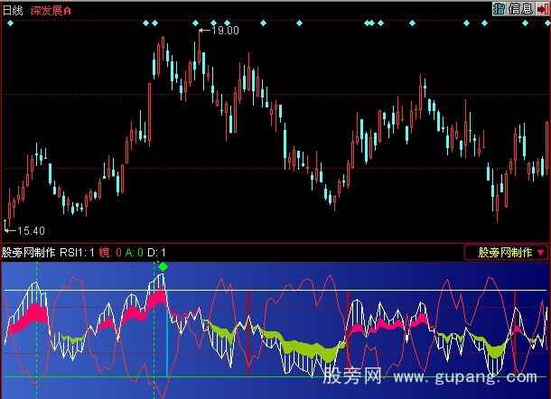The width and height of the screenshot is (551, 399).
Task: Click the green diamond signal marker
Action: click(x=163, y=266)
